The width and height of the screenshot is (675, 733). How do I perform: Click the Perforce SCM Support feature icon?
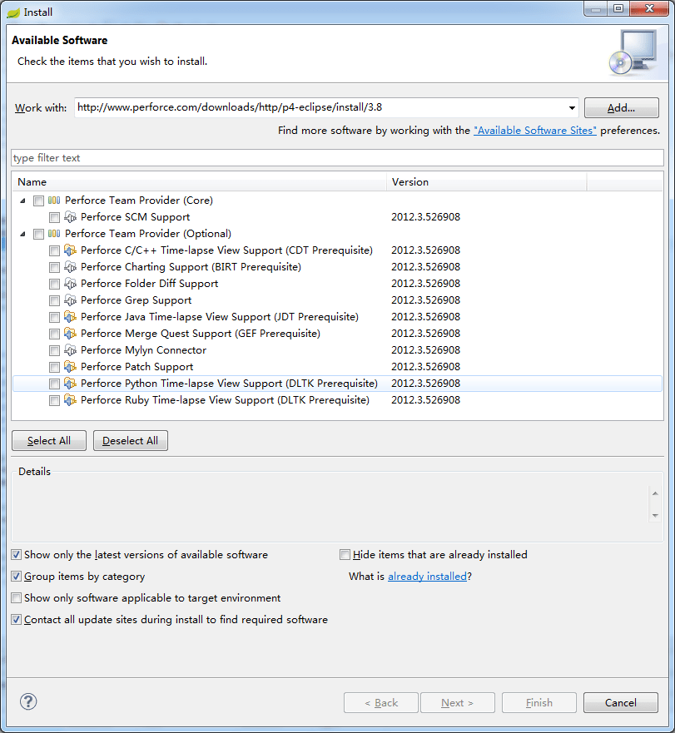pyautogui.click(x=70, y=217)
